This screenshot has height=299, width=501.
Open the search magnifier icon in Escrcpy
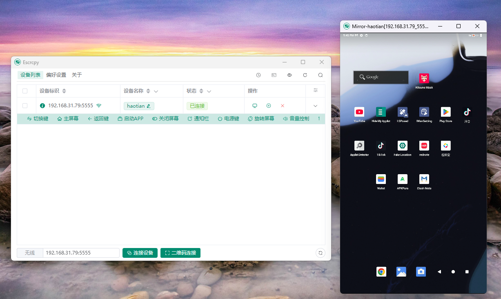click(x=321, y=75)
